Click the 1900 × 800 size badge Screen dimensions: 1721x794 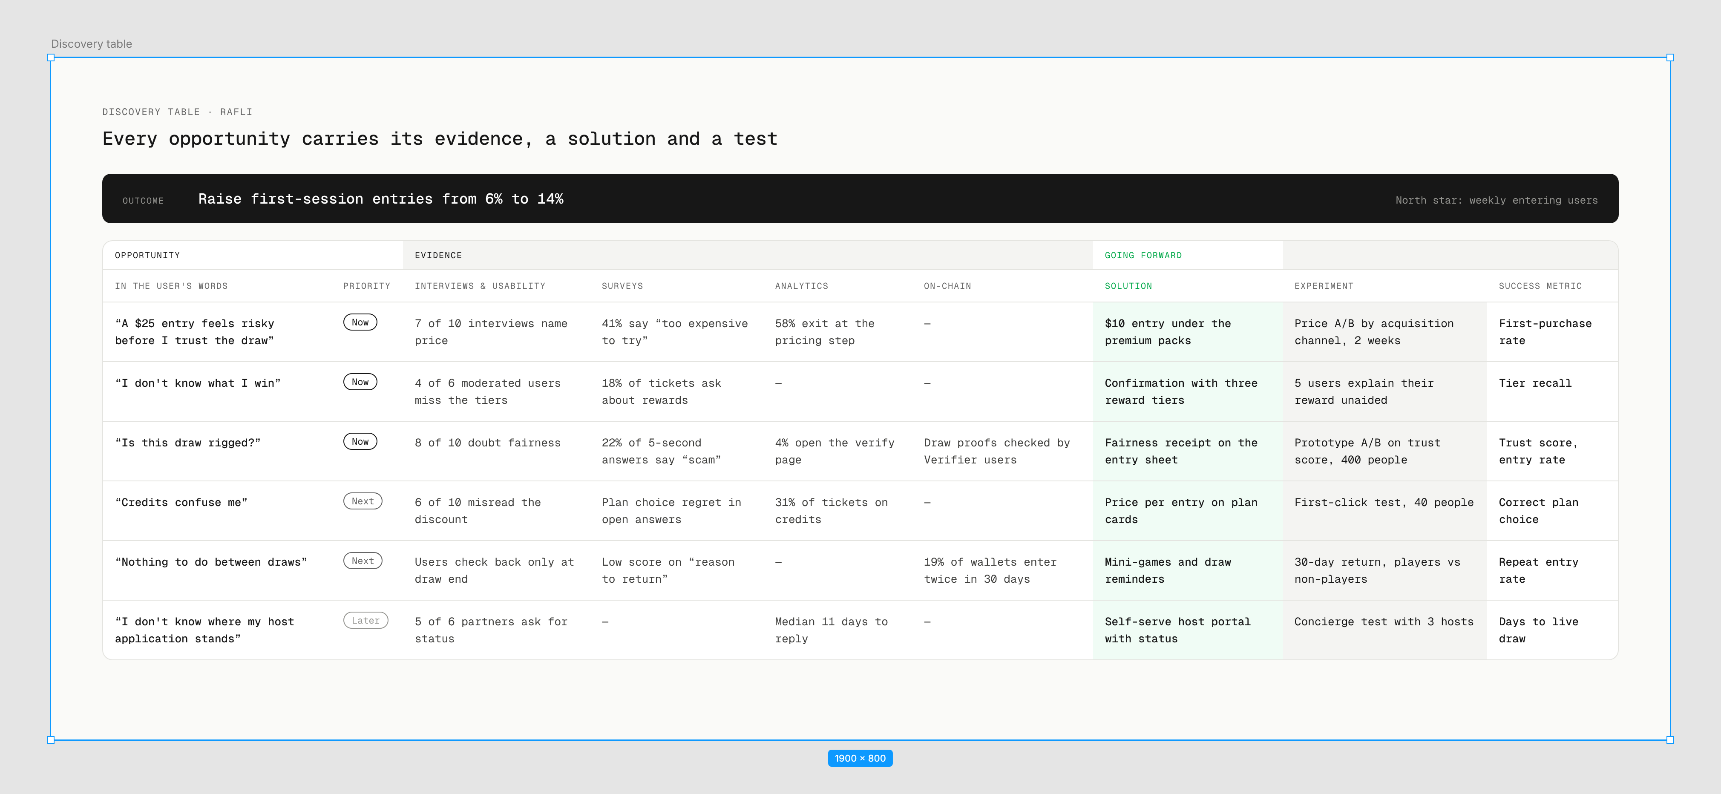tap(860, 758)
